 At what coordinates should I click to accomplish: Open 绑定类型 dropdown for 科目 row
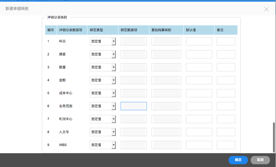click(x=103, y=41)
